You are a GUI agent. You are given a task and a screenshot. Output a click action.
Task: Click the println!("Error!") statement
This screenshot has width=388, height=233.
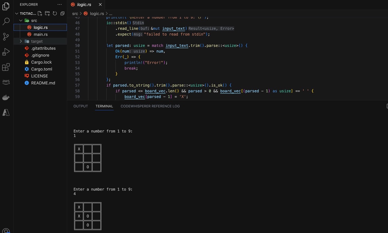tap(146, 63)
